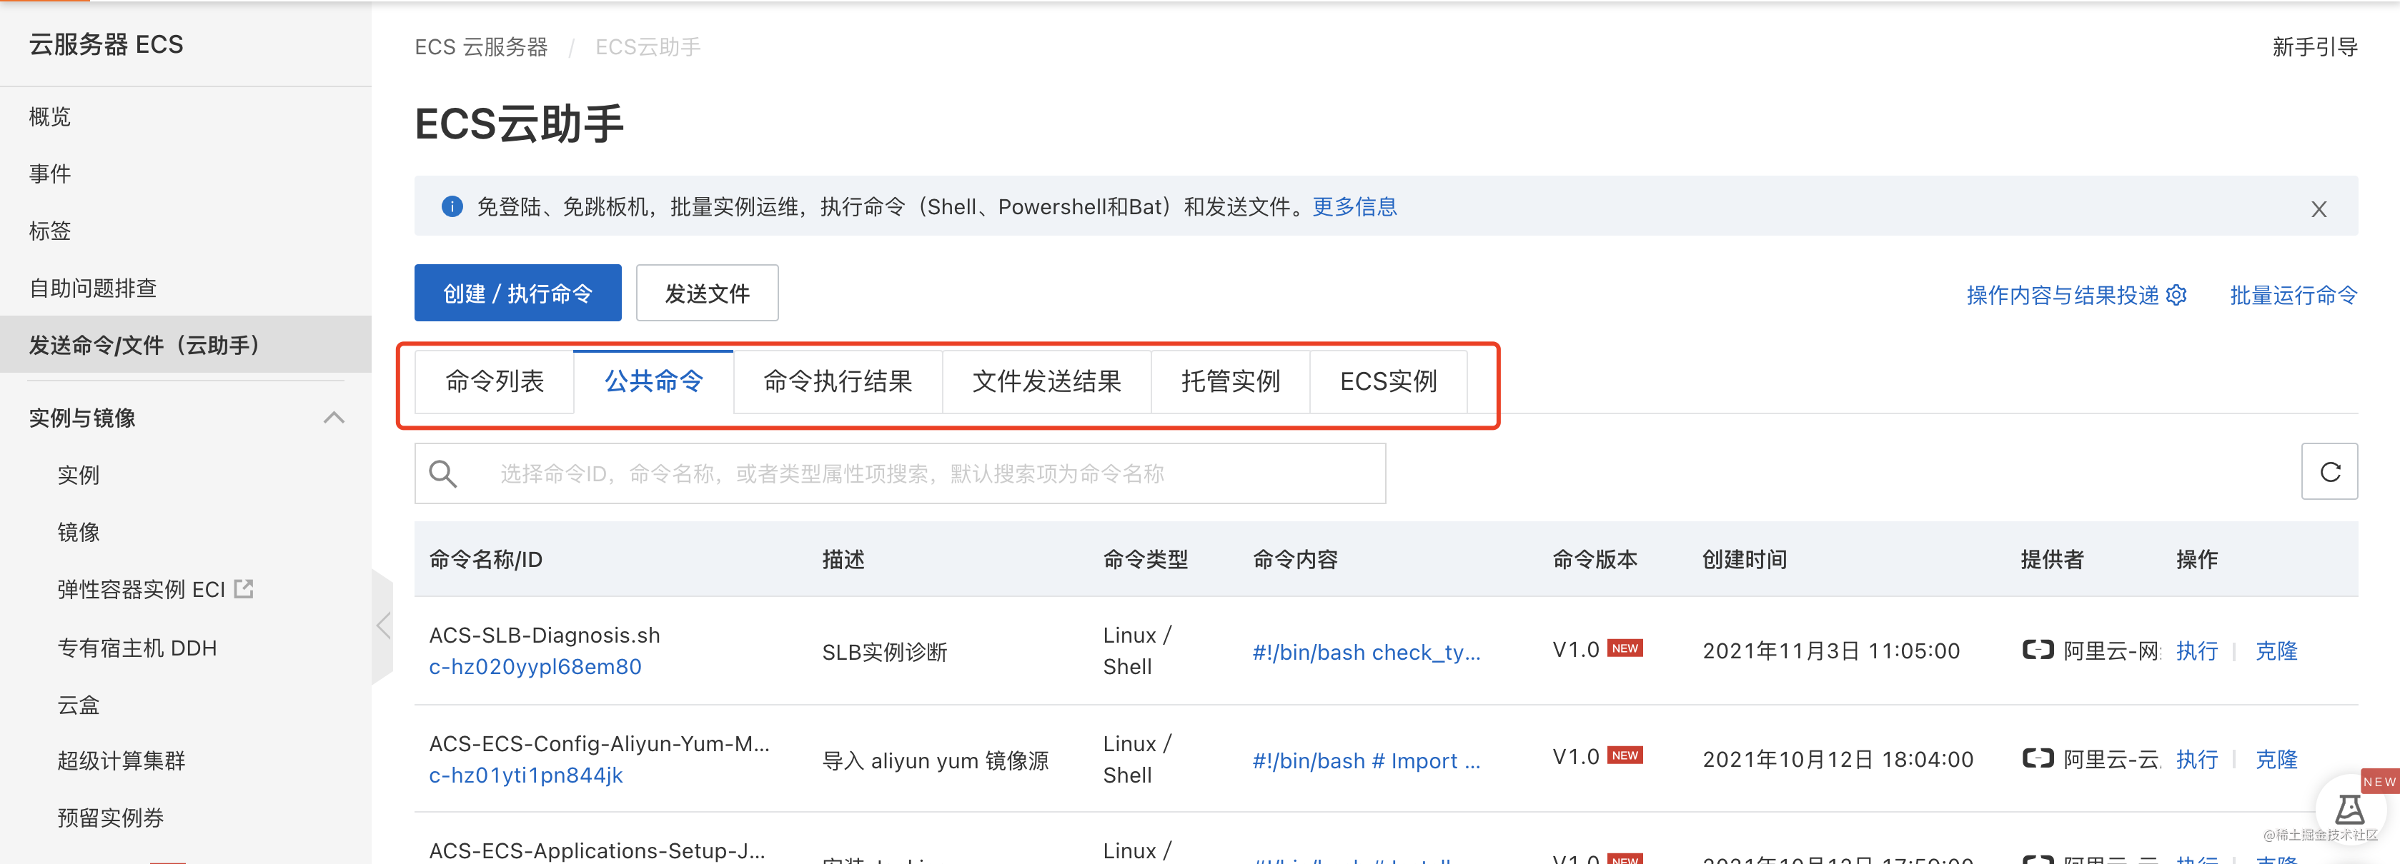
Task: Dismiss the info banner with the X icon
Action: click(x=2318, y=209)
